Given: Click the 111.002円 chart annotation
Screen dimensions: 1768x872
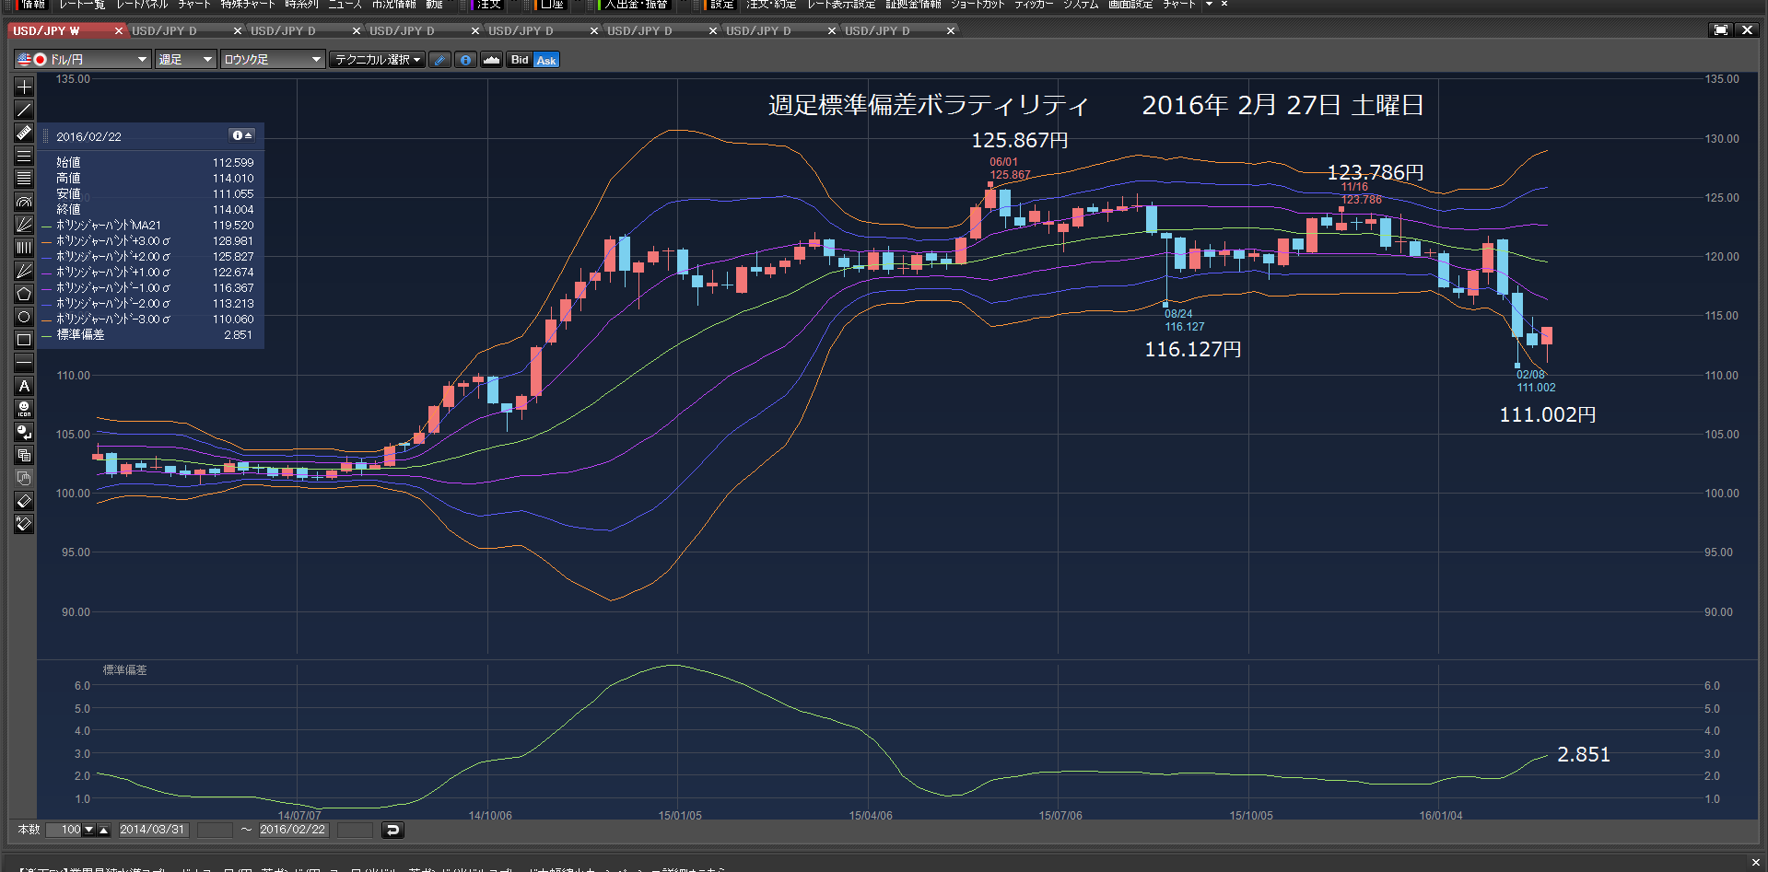Looking at the screenshot, I should (1548, 415).
